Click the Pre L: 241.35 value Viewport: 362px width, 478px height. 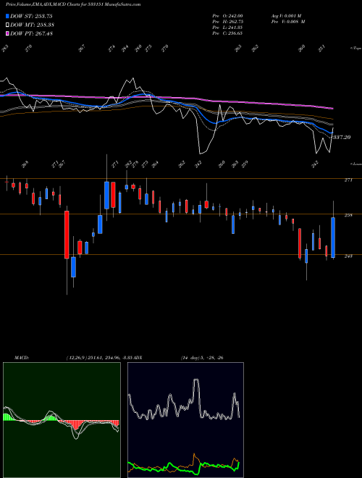point(227,28)
